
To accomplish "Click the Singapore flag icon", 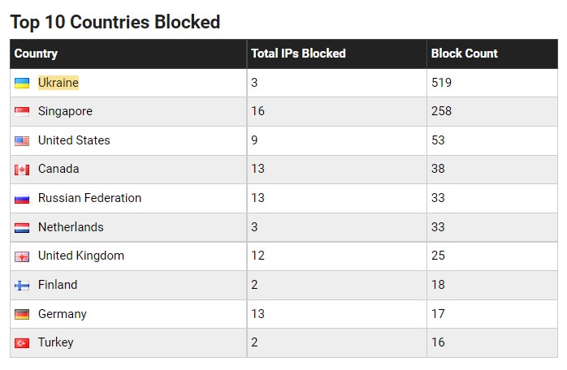I will [22, 112].
